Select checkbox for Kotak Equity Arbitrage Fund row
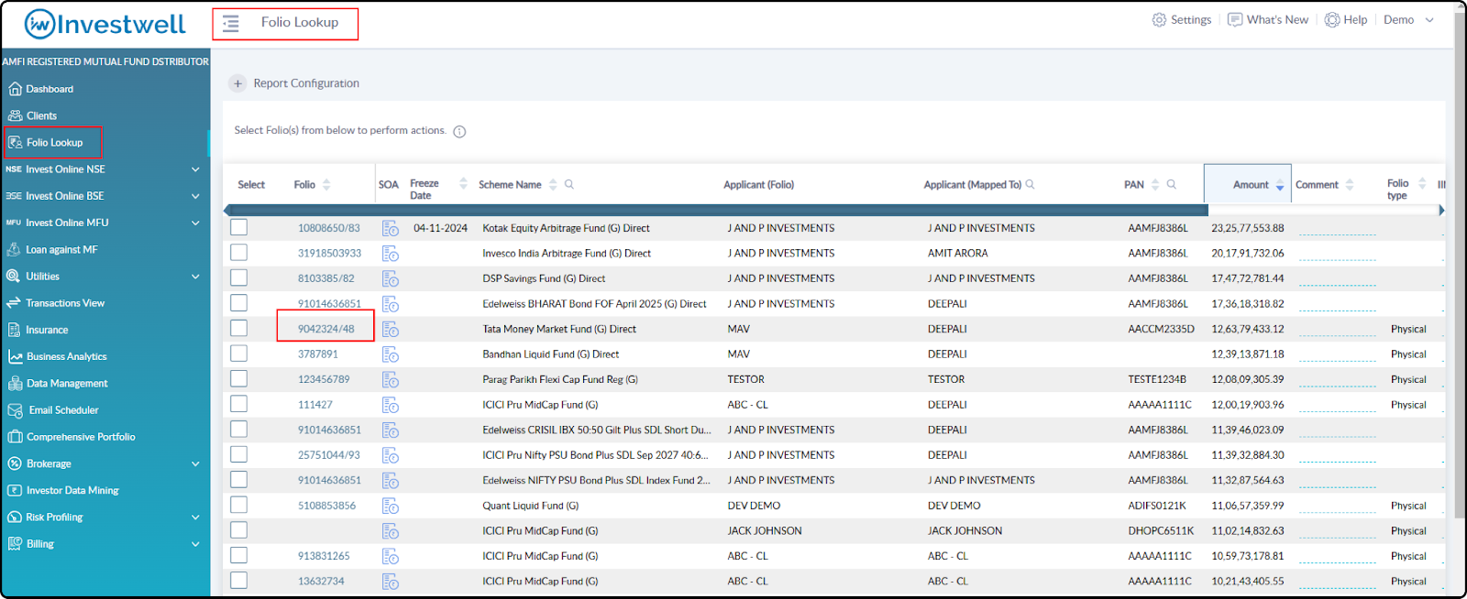1467x599 pixels. [x=239, y=227]
